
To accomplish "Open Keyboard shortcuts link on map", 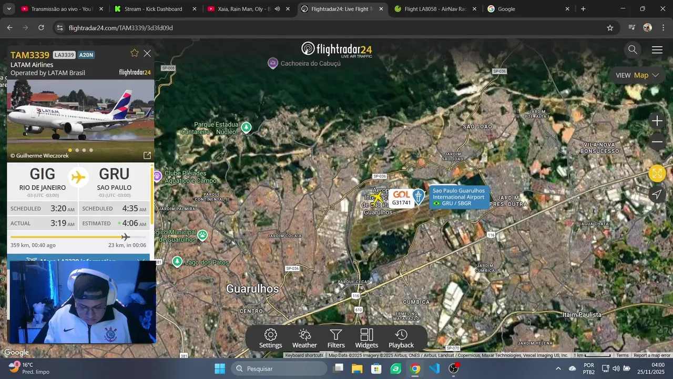I will point(304,355).
